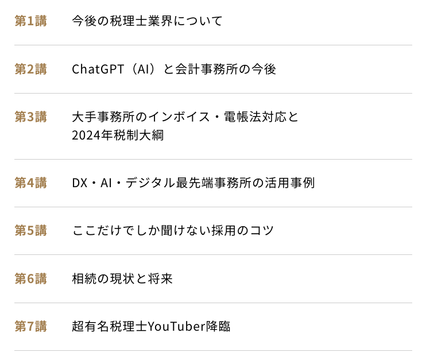The height and width of the screenshot is (360, 426).
Task: Click the 第1講 lecture label
Action: coord(30,21)
